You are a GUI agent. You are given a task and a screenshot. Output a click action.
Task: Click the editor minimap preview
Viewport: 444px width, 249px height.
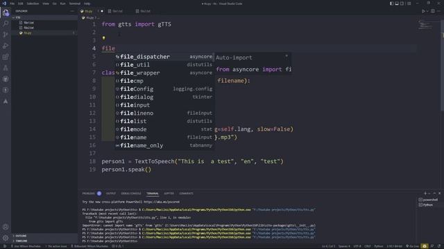tap(425, 26)
